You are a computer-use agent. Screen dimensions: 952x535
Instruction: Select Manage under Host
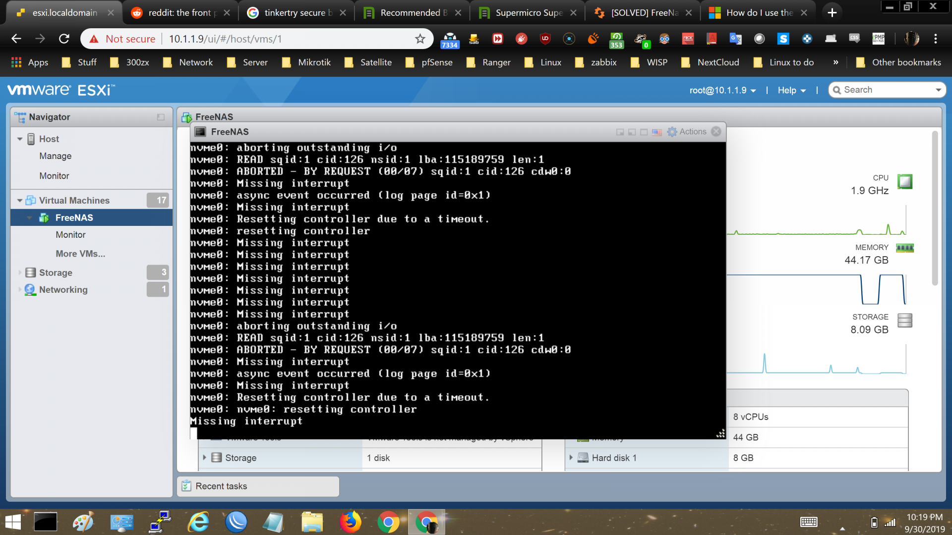(x=56, y=156)
